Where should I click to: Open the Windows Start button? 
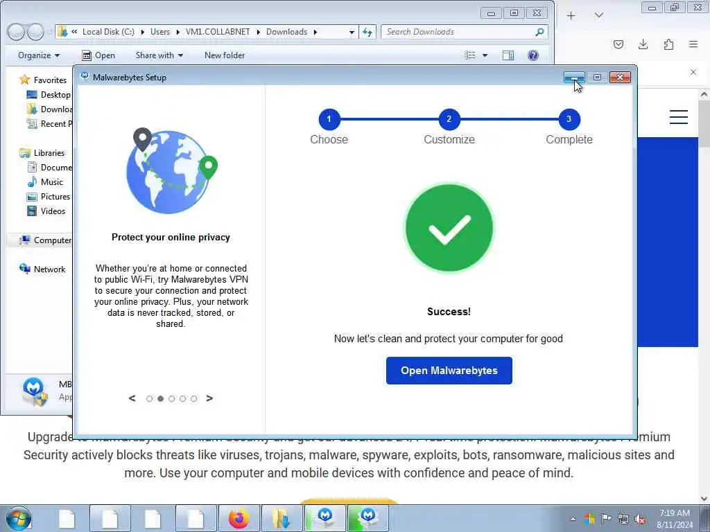18,518
